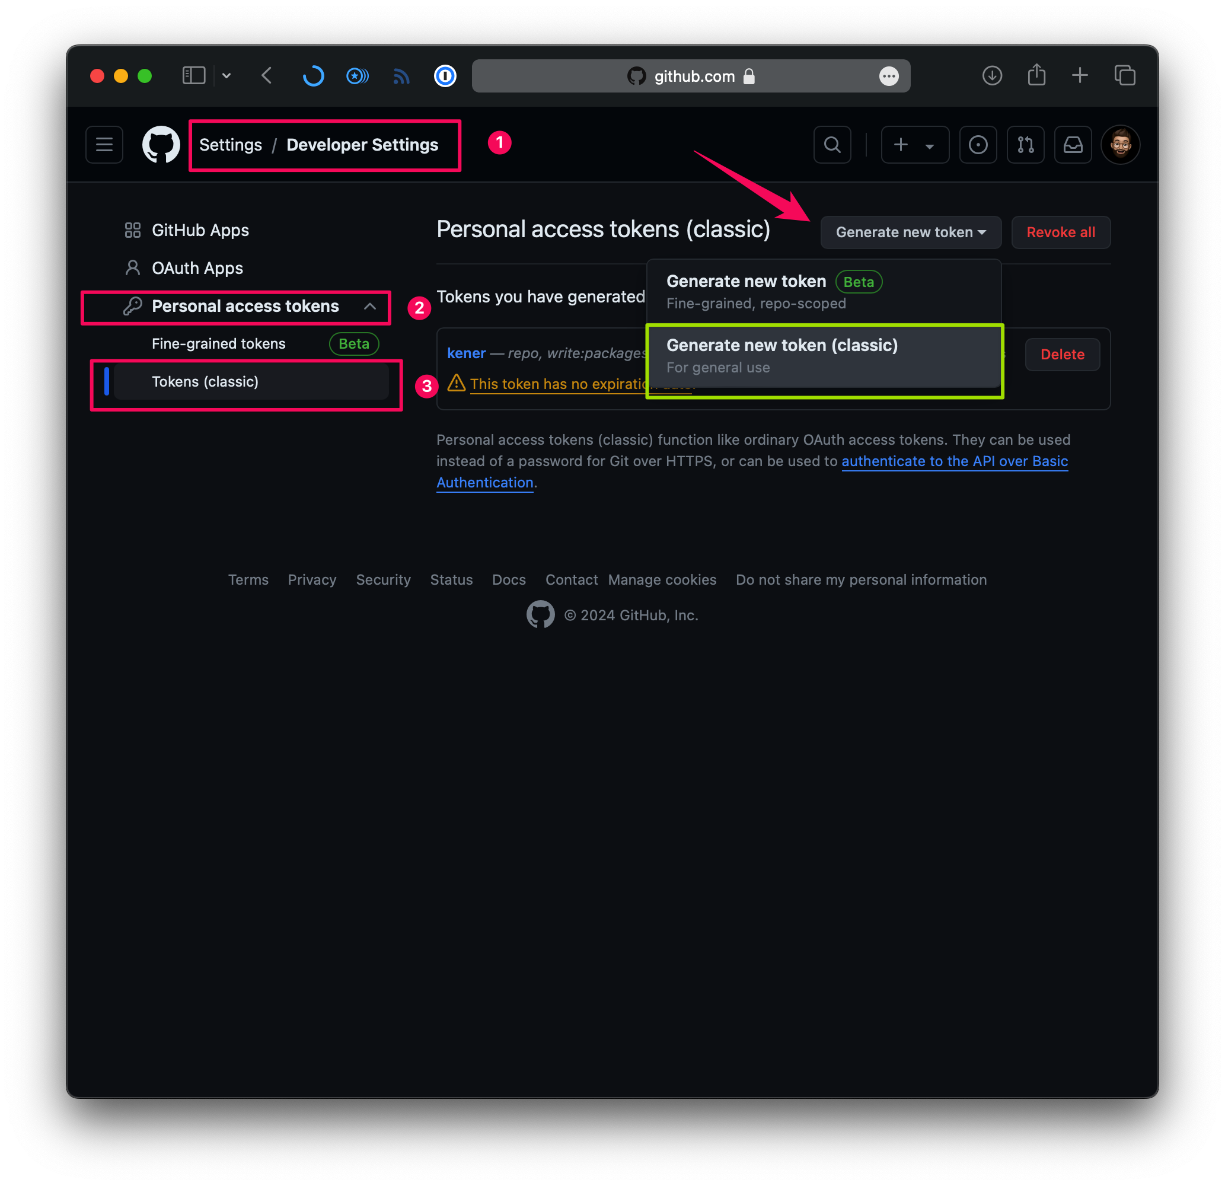Viewport: 1225px width, 1186px height.
Task: Open Safari share sheet icon
Action: point(1036,74)
